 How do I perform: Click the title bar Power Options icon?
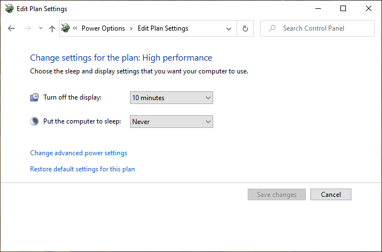pyautogui.click(x=9, y=9)
